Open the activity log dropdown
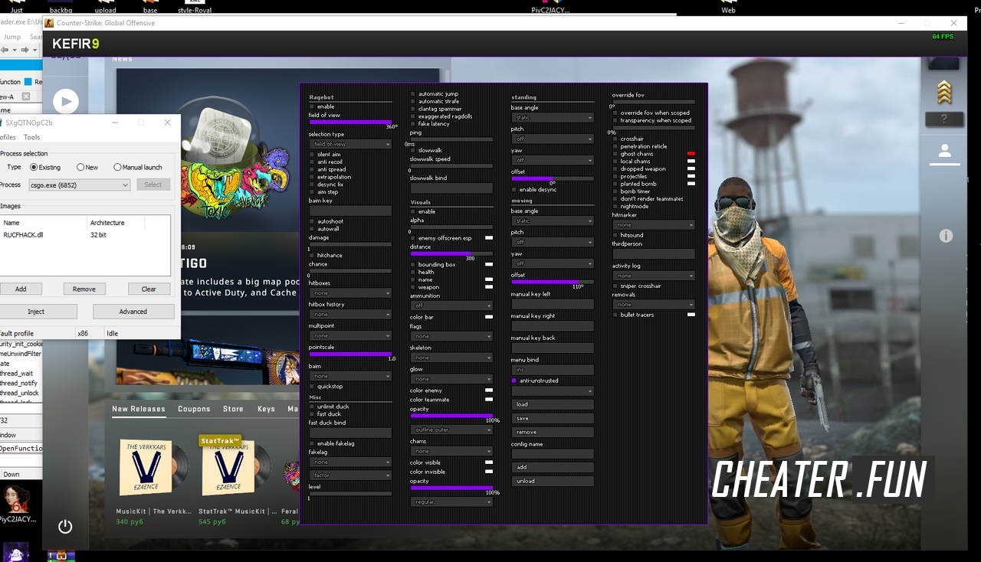The height and width of the screenshot is (562, 981). point(654,276)
